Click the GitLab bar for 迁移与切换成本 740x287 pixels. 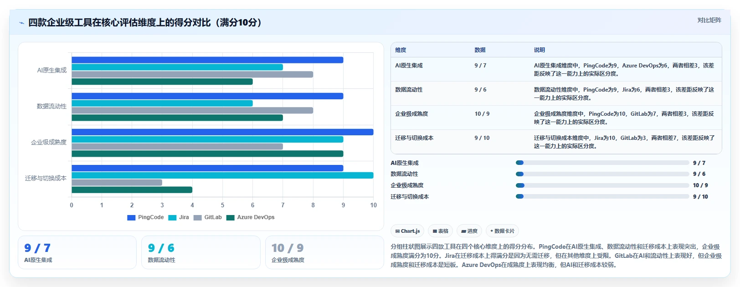click(117, 183)
